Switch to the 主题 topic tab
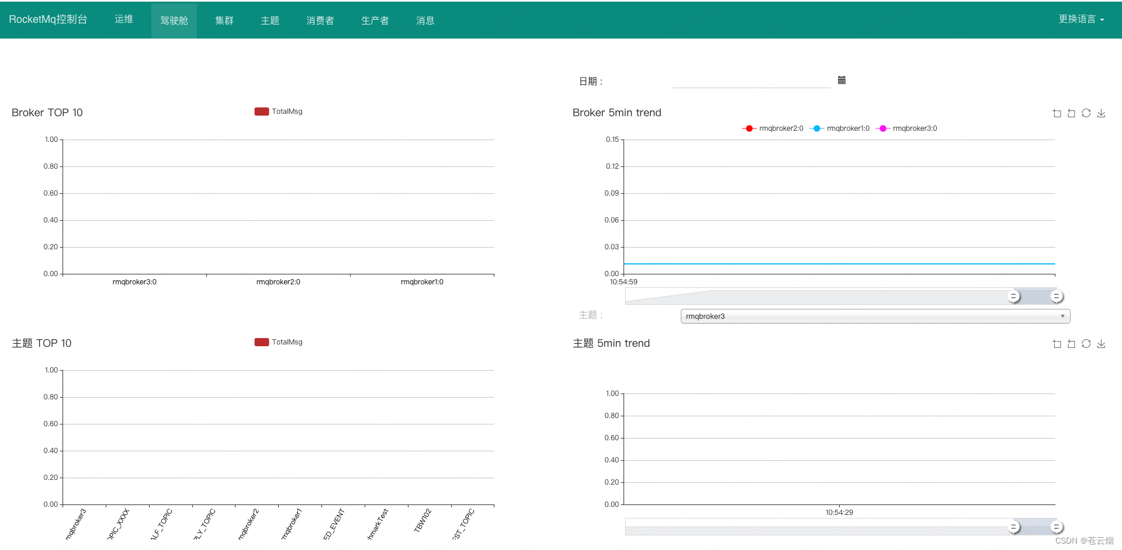Image resolution: width=1122 pixels, height=550 pixels. point(270,20)
